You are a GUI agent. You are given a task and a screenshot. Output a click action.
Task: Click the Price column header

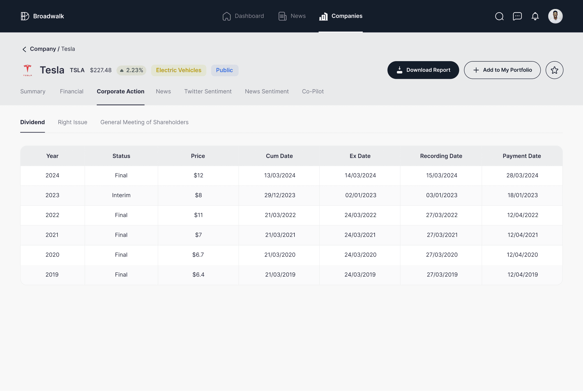[198, 156]
